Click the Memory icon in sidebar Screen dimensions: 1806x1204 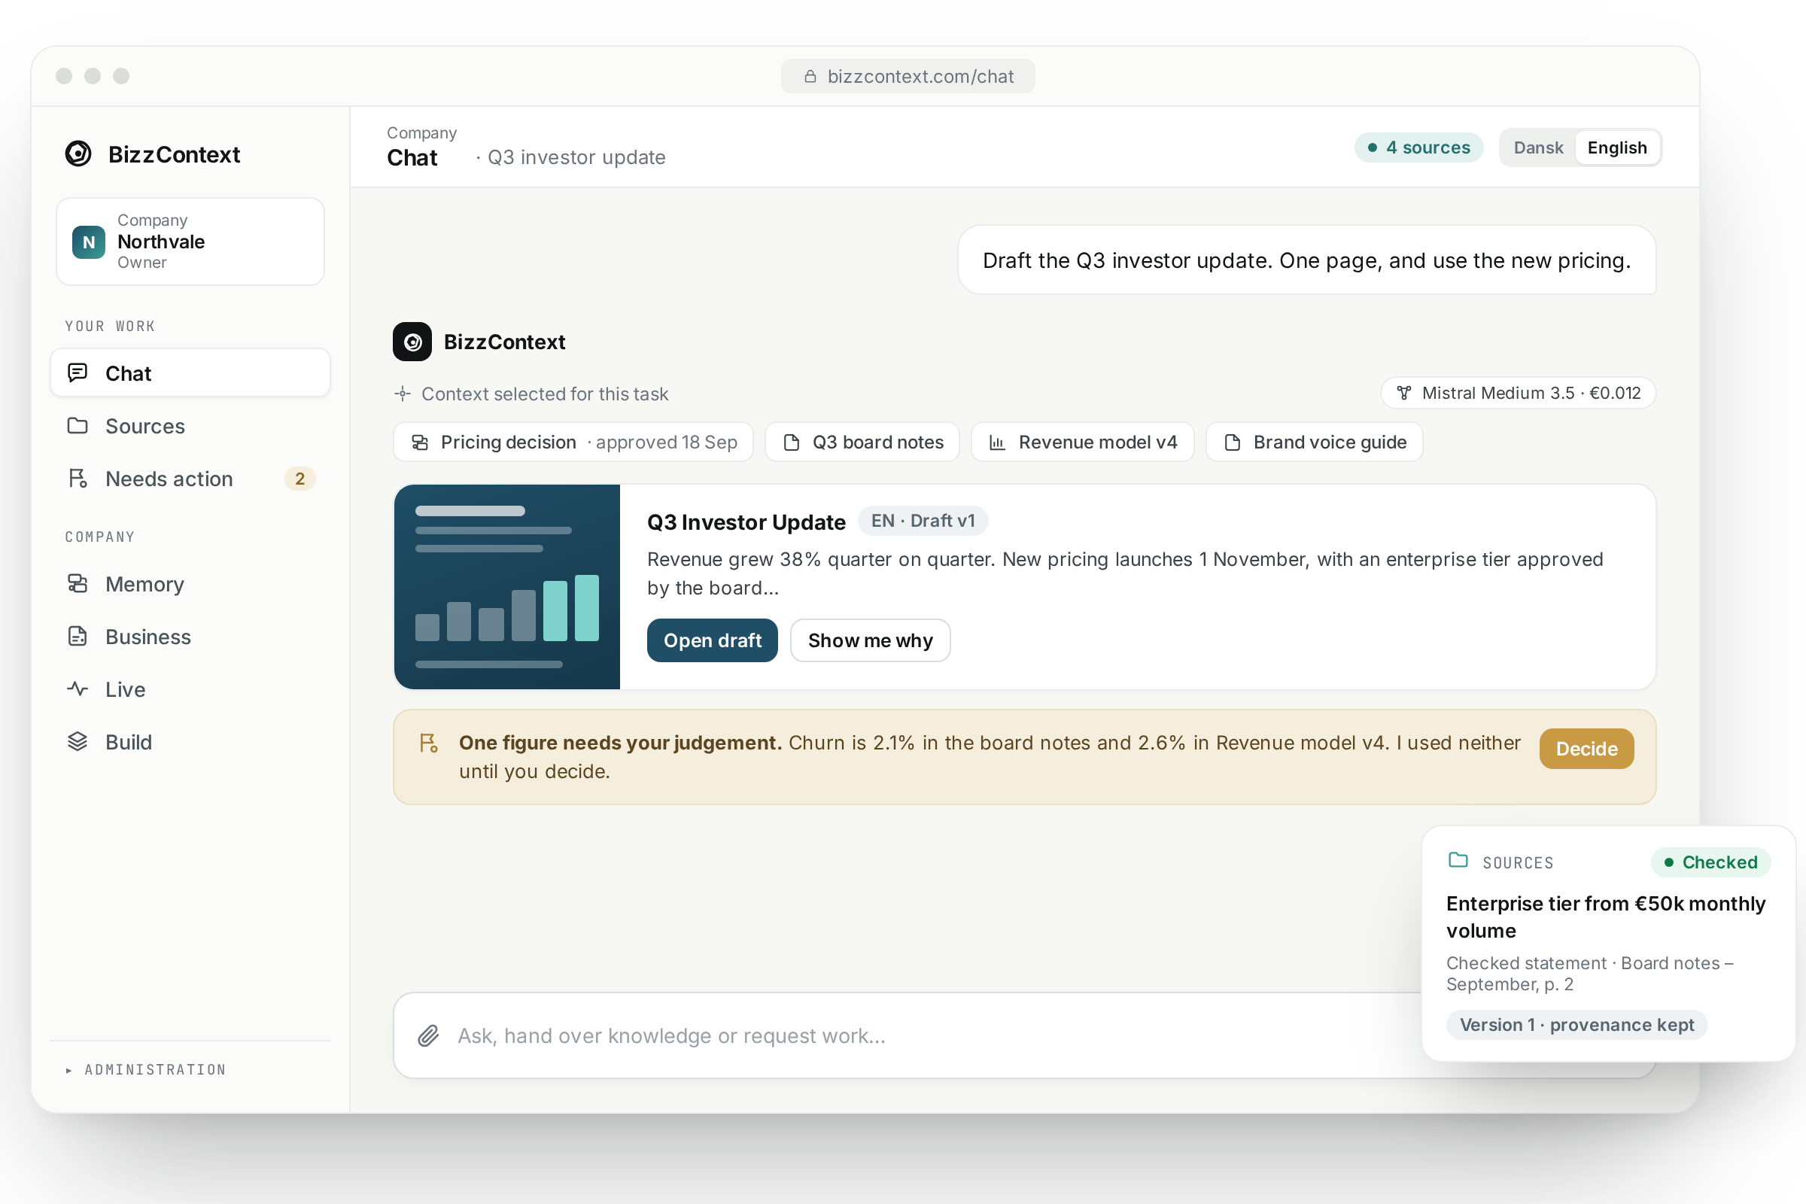pyautogui.click(x=78, y=584)
